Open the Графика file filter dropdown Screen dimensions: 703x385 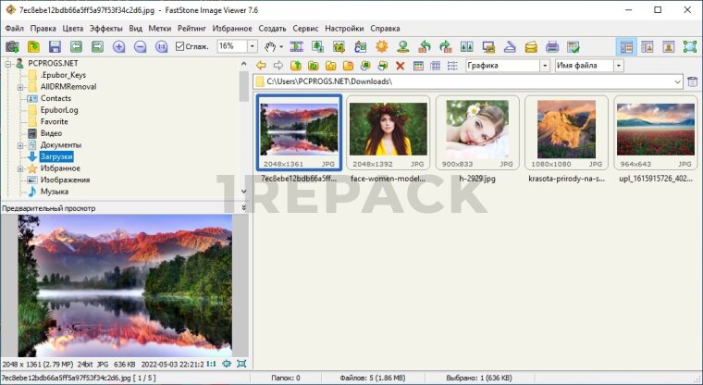click(545, 66)
